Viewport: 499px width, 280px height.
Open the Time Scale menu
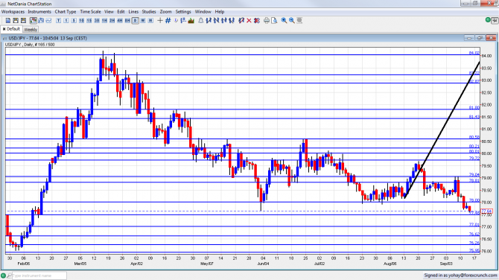pyautogui.click(x=90, y=12)
